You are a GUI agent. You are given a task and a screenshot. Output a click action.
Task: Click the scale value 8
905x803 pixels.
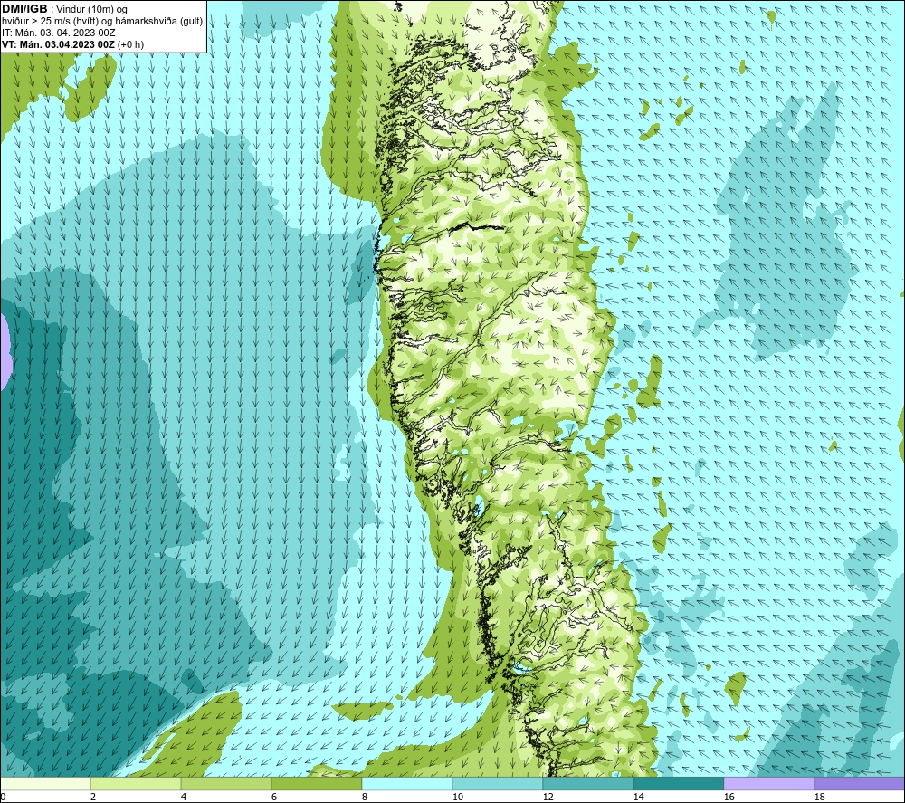click(364, 797)
